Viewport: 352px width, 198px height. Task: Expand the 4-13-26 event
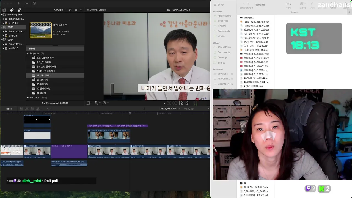click(x=3, y=48)
